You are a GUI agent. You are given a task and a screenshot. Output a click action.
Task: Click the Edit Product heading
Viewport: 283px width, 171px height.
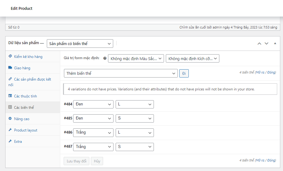[21, 8]
